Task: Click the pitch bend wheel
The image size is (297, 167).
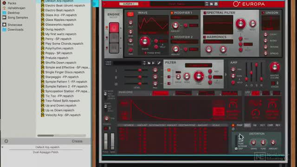Action: (105, 141)
